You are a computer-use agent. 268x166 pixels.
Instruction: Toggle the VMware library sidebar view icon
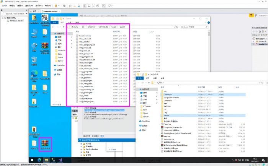point(85,6)
